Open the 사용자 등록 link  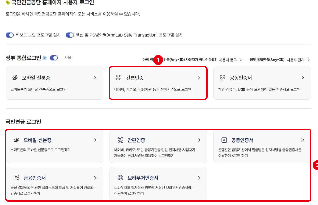pyautogui.click(x=228, y=60)
